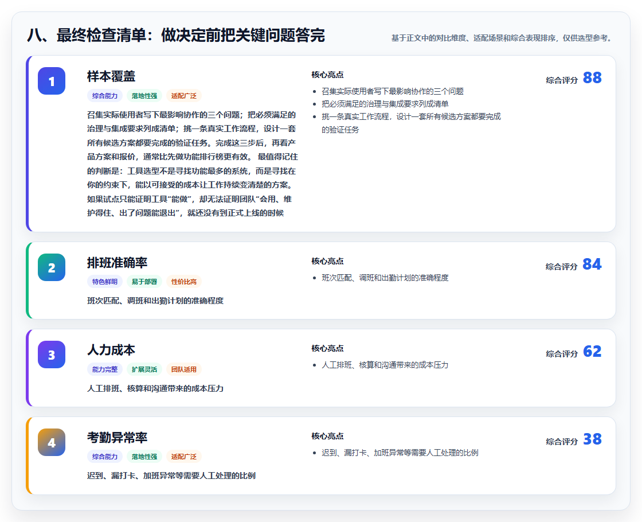642x522 pixels.
Task: Choose the 扩展灵活 tag
Action: (x=144, y=369)
